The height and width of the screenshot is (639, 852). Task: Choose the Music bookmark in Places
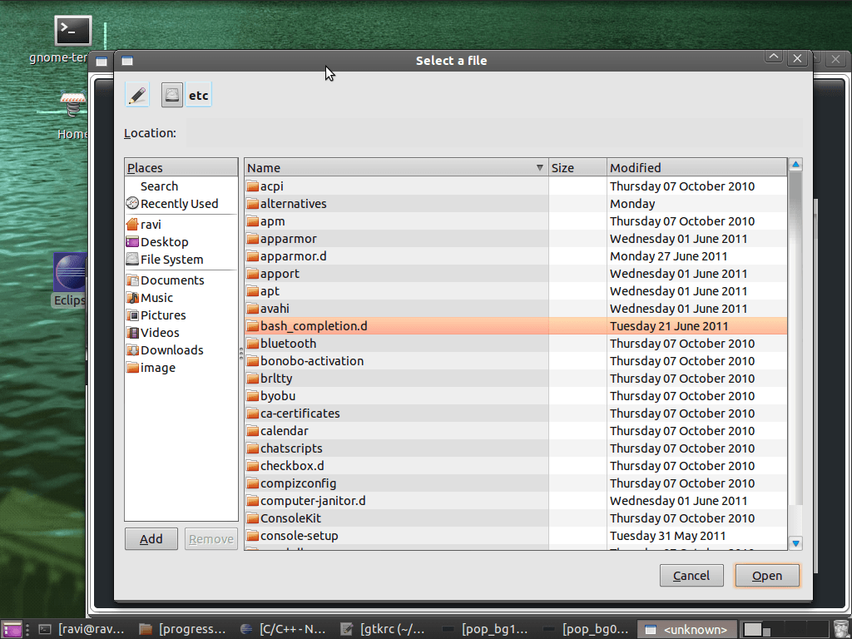coord(156,298)
